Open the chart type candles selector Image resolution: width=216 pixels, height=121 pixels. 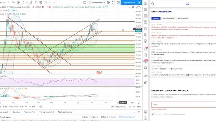[x=13, y=2]
